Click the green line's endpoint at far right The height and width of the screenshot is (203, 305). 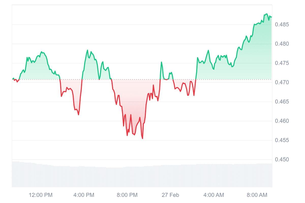tap(271, 17)
